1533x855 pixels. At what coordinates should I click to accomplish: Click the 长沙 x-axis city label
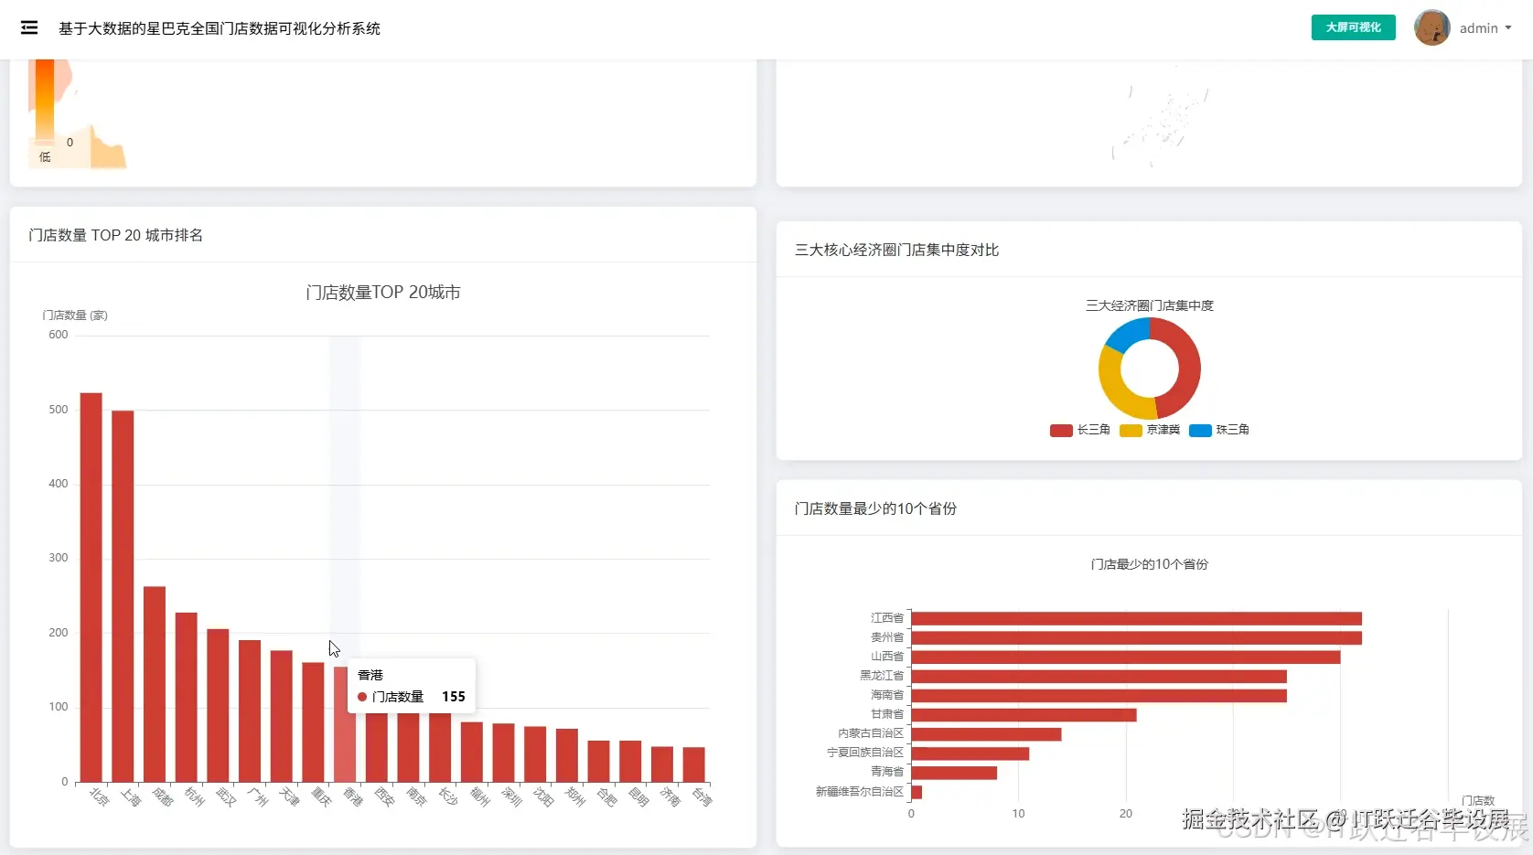(447, 797)
